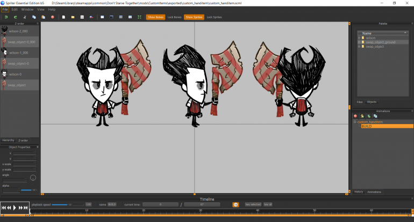Click the play animation button

pos(15,208)
